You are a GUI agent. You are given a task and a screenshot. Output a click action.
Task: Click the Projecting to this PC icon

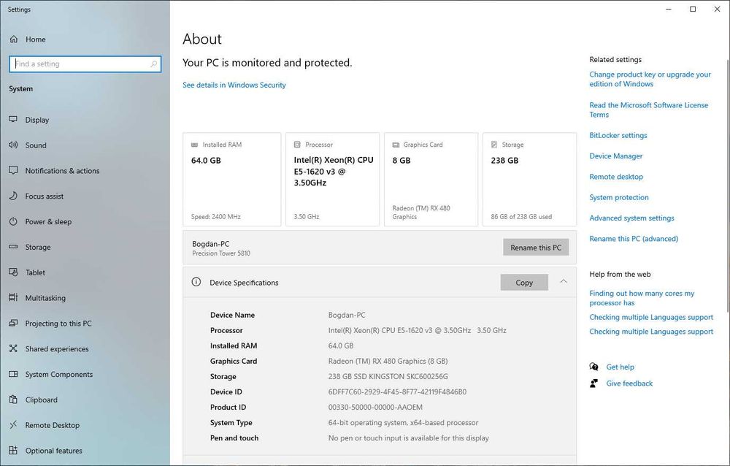13,323
